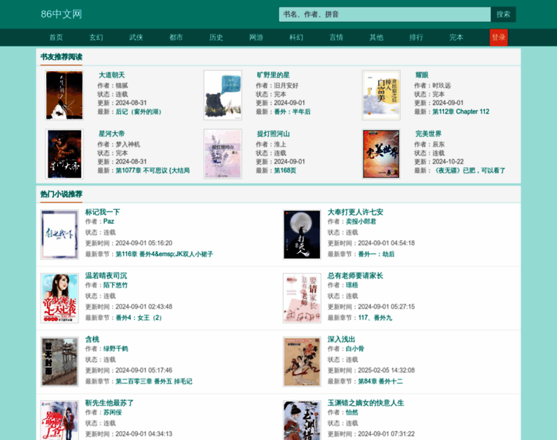Open the 靳先生他最苏了 cover thumbnail

click(x=59, y=420)
